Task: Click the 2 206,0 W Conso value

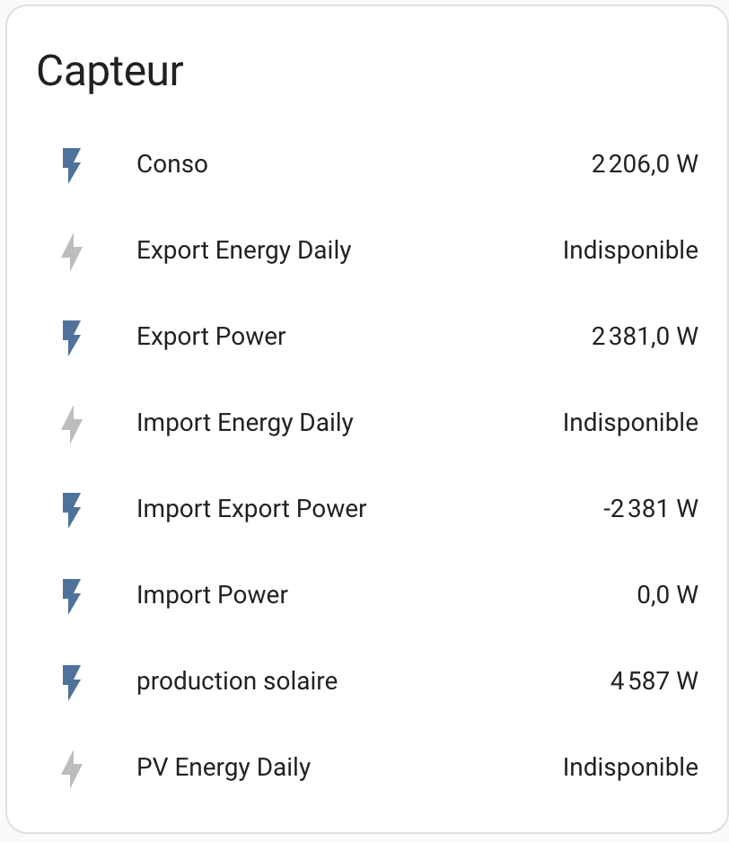Action: [x=645, y=164]
